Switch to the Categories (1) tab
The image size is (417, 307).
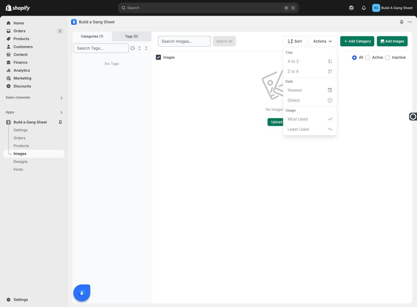tap(92, 36)
